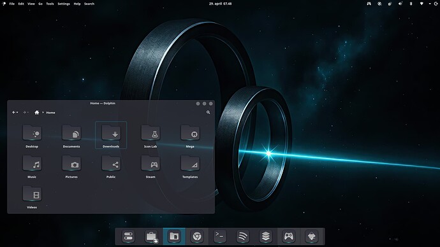The width and height of the screenshot is (440, 247).
Task: Open the Downloads folder in Dolphin
Action: pos(111,135)
